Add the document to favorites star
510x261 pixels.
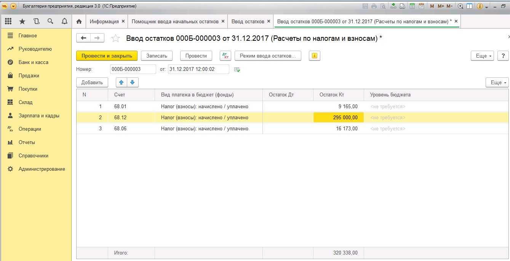click(x=115, y=38)
